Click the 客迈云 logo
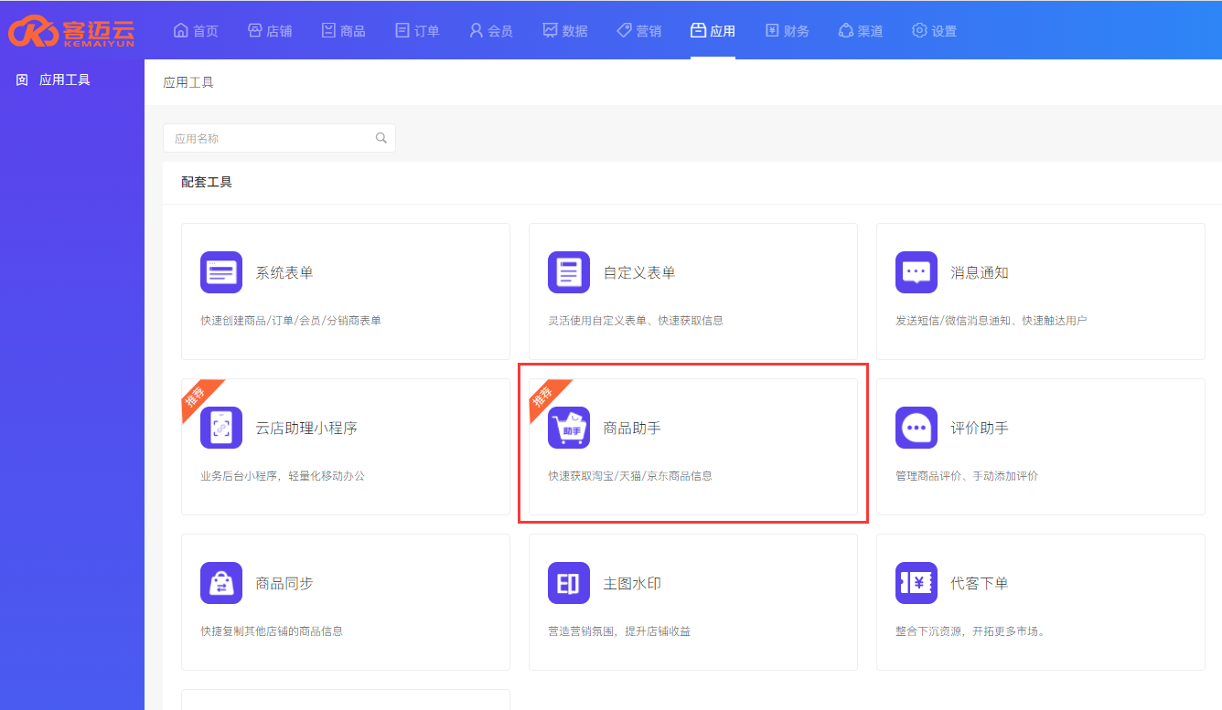The height and width of the screenshot is (710, 1222). click(71, 30)
